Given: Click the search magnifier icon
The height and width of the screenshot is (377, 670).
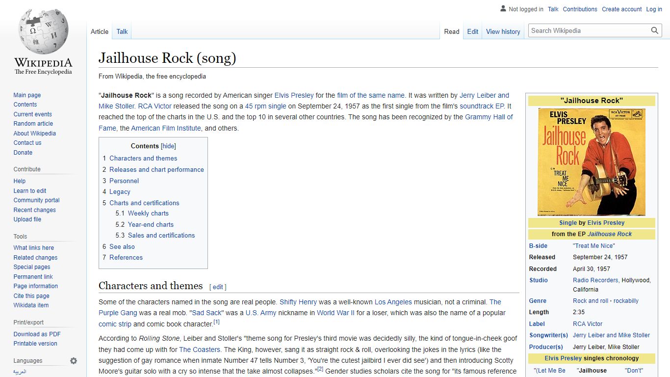Looking at the screenshot, I should pyautogui.click(x=655, y=30).
